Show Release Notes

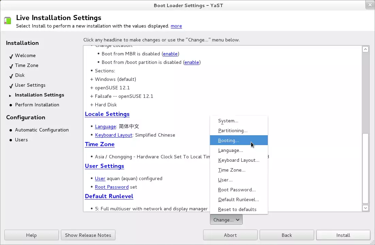[x=88, y=235]
